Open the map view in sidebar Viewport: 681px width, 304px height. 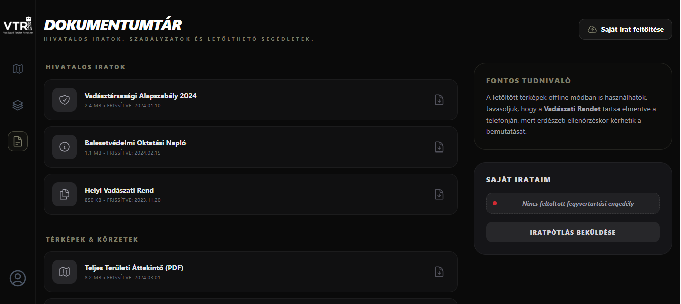[18, 69]
